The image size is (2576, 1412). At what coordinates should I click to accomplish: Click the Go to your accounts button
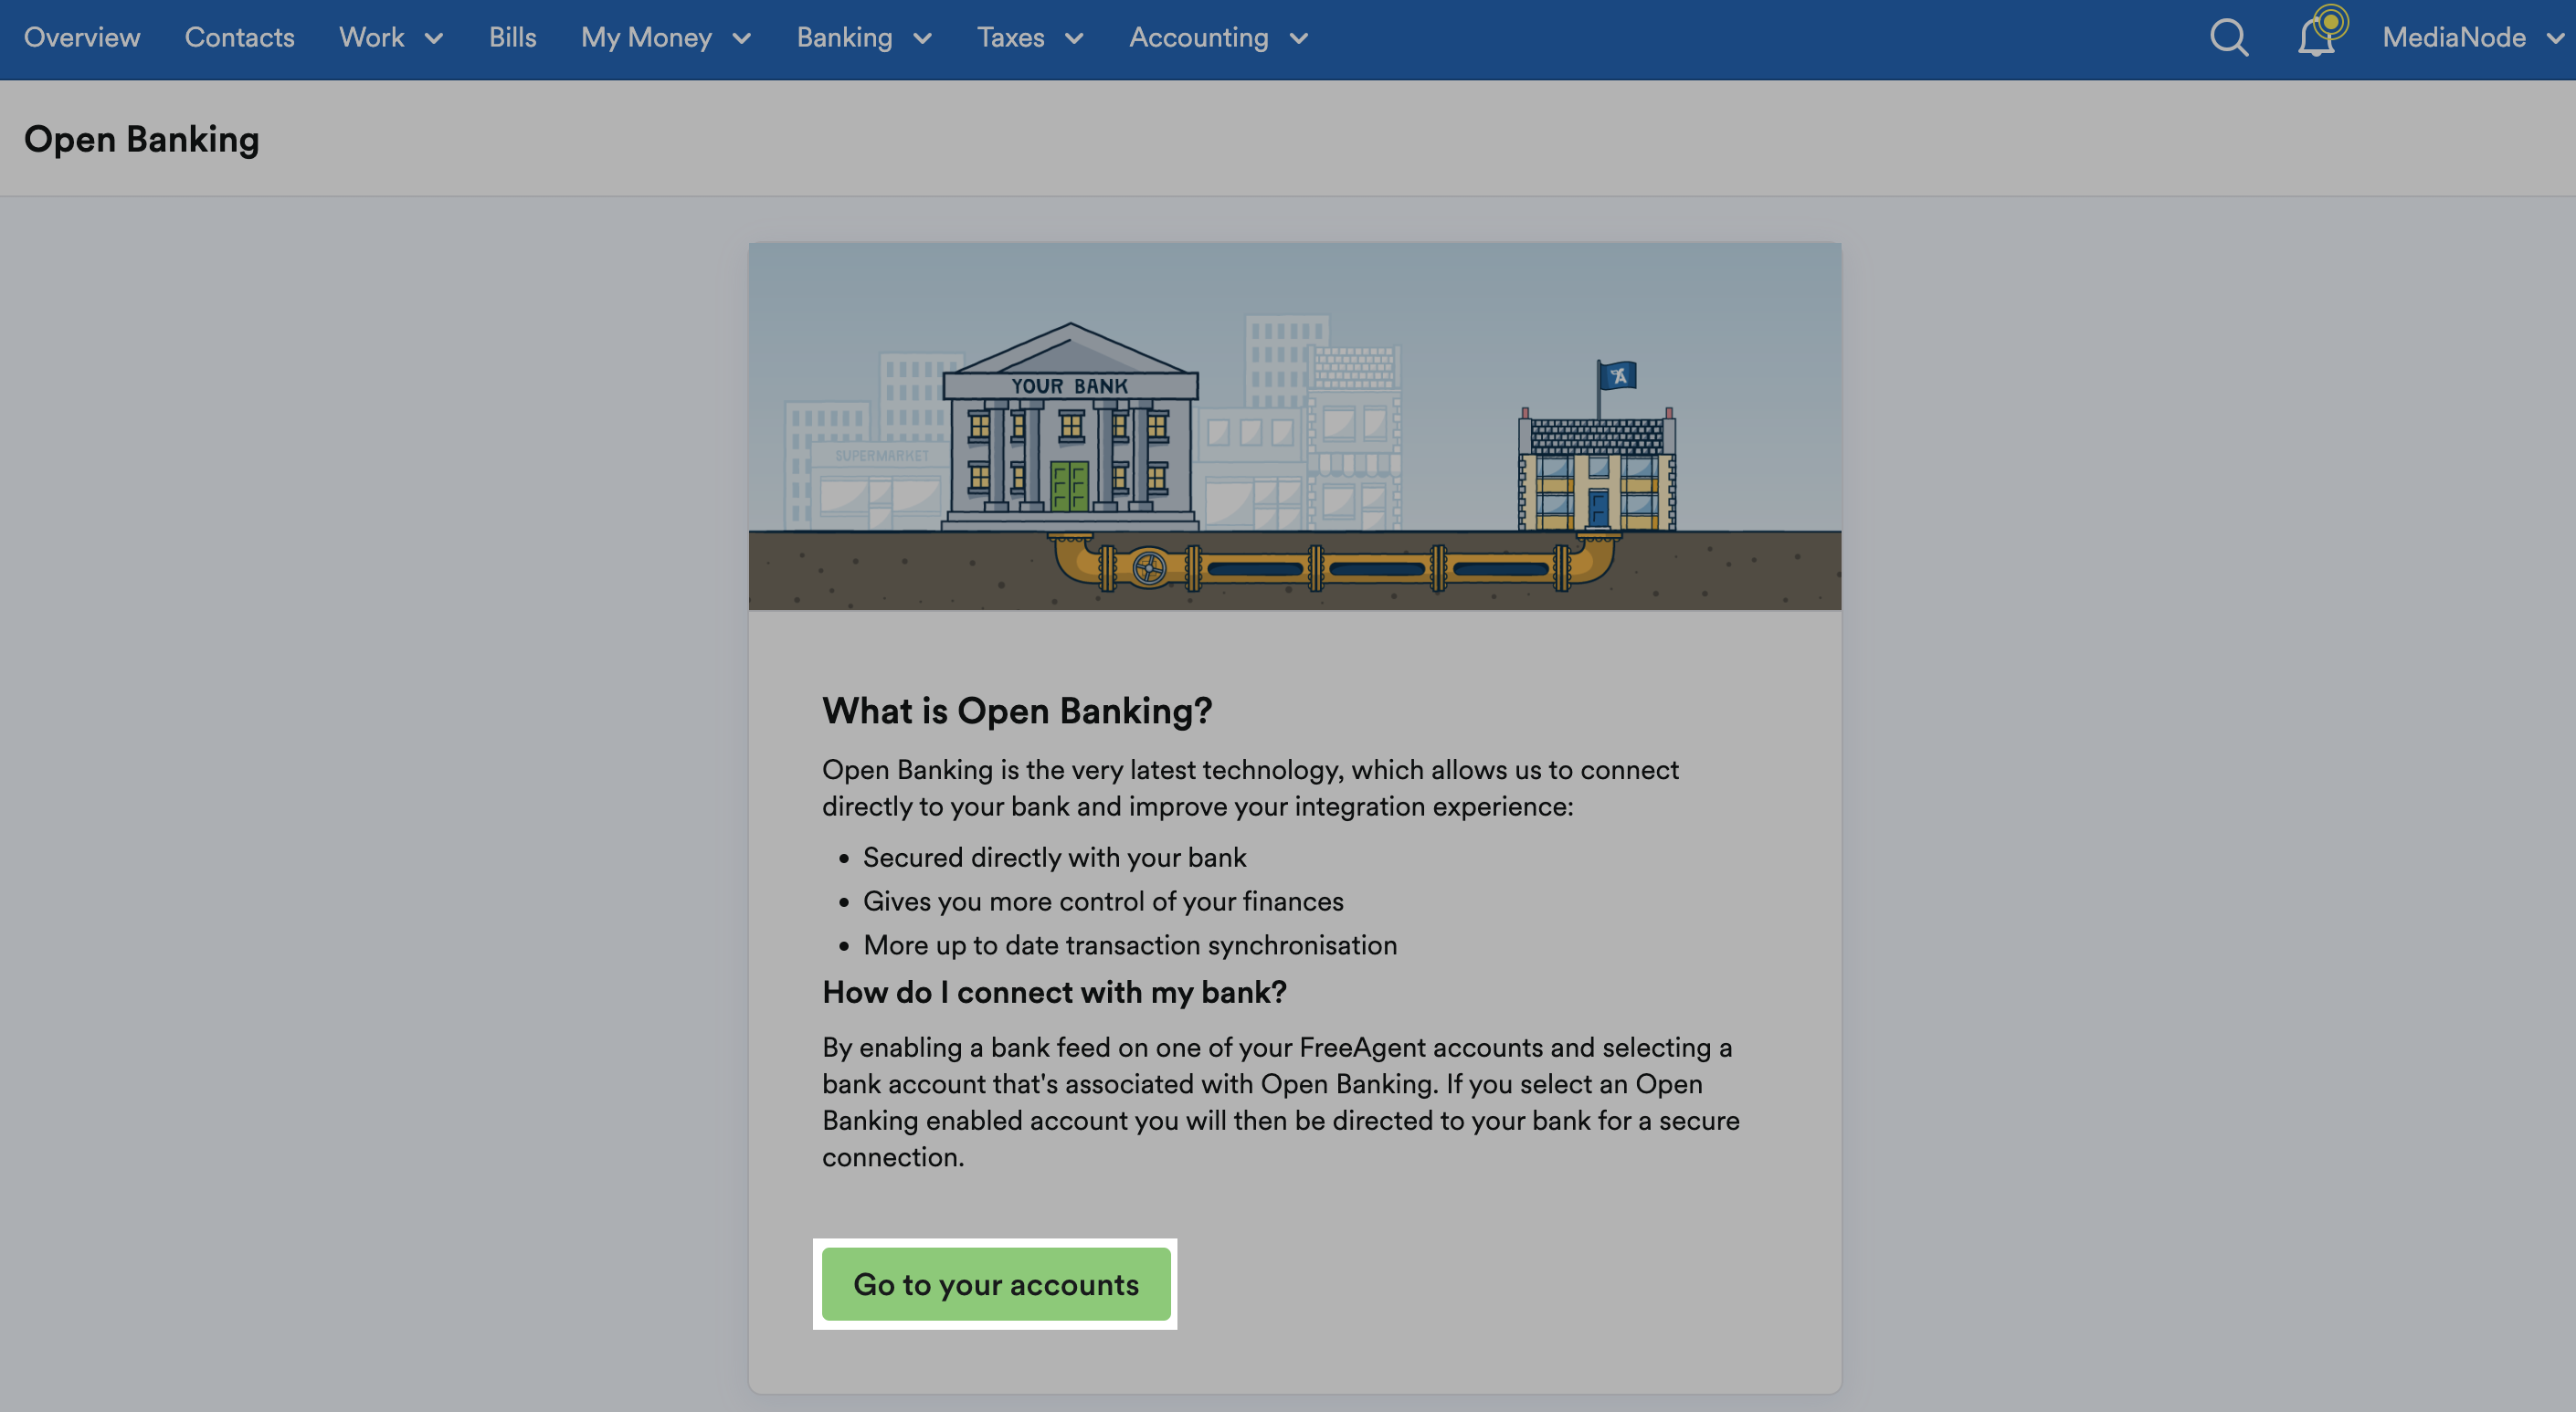pos(995,1285)
